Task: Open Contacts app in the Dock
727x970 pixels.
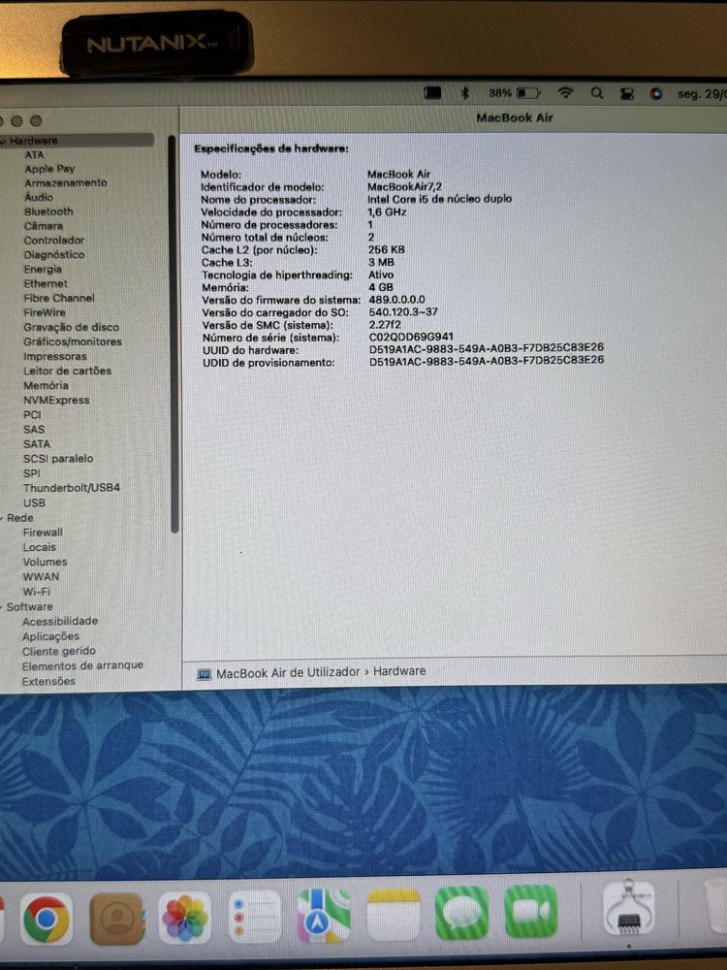Action: coord(117,919)
